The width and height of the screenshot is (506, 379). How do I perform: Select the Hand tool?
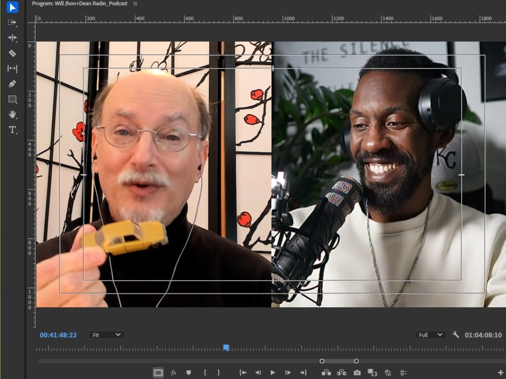12,114
